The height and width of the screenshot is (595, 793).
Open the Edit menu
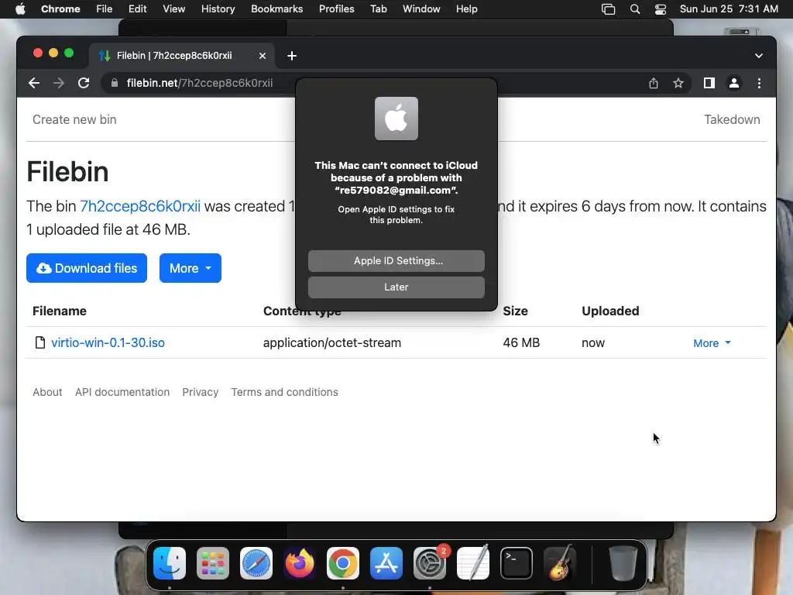click(137, 9)
